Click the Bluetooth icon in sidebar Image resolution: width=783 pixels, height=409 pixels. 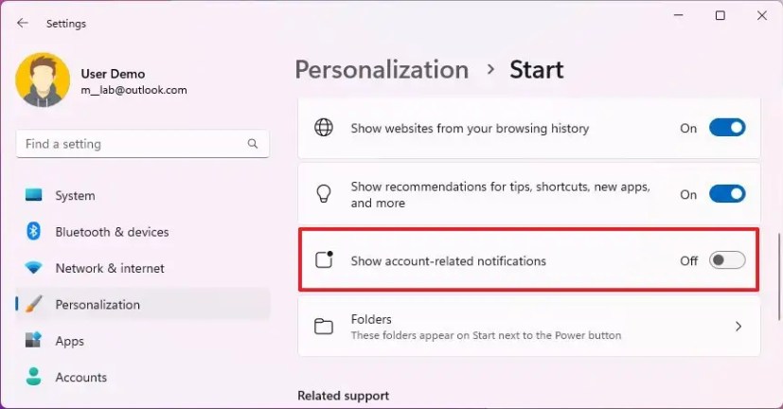click(x=34, y=232)
